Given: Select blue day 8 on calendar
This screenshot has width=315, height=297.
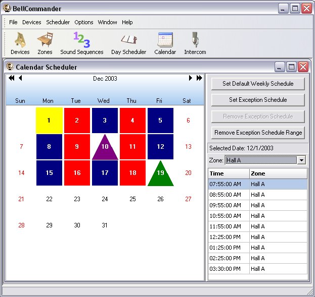Looking at the screenshot, I should (49, 147).
